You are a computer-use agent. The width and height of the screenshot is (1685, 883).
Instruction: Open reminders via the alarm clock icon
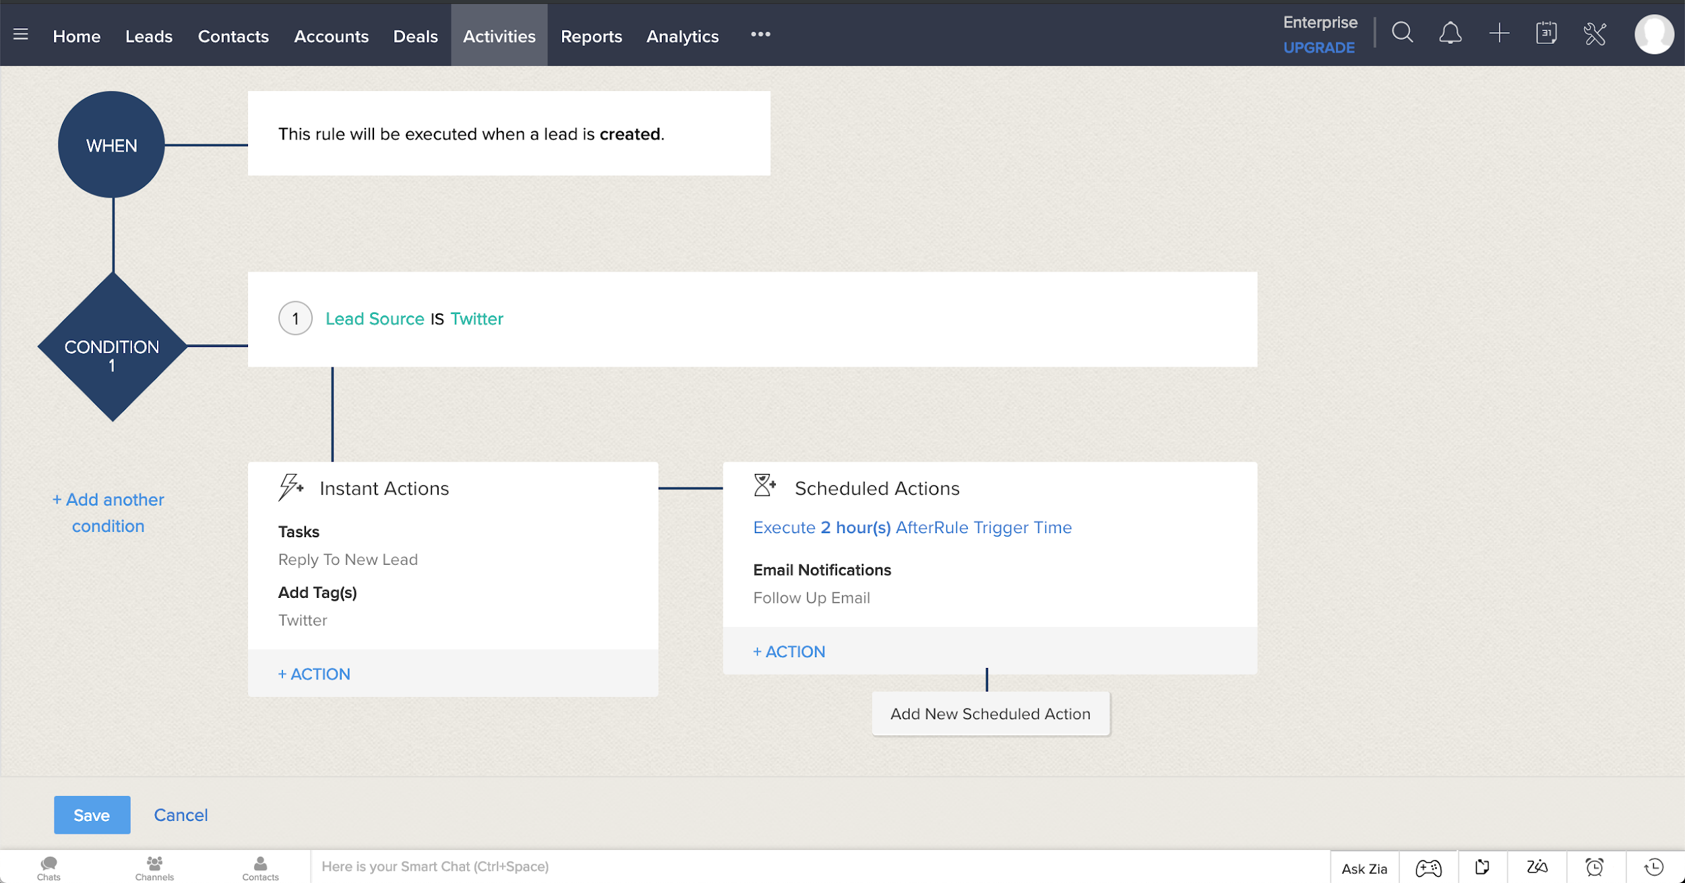1593,867
